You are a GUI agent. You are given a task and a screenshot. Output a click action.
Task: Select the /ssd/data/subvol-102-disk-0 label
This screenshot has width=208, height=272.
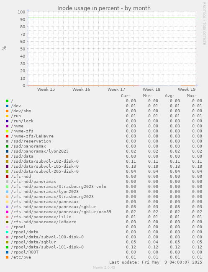(x=45, y=161)
